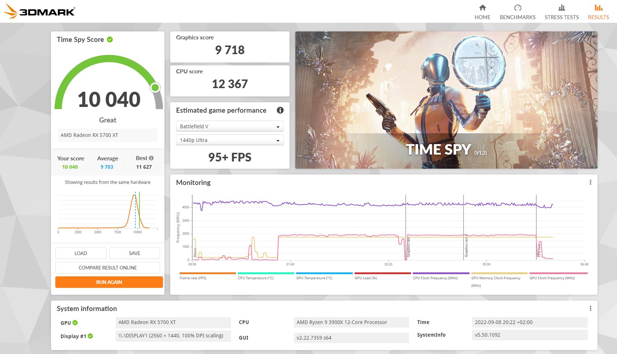Click SystemInfo version v5.50.1092
Screen dimensions: 617x354
(x=530, y=335)
